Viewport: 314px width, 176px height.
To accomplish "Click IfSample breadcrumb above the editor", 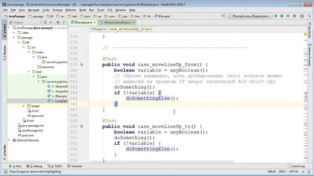I will pyautogui.click(x=98, y=29).
